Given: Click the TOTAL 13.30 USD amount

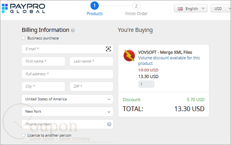Looking at the screenshot, I should [x=190, y=109].
